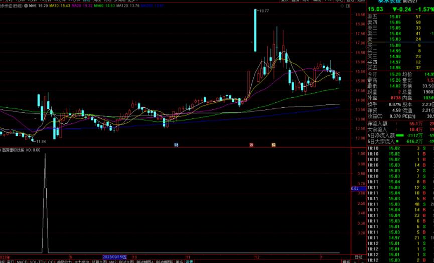
Task: Switch to the MA2 indicator tab
Action: pyautogui.click(x=113, y=261)
